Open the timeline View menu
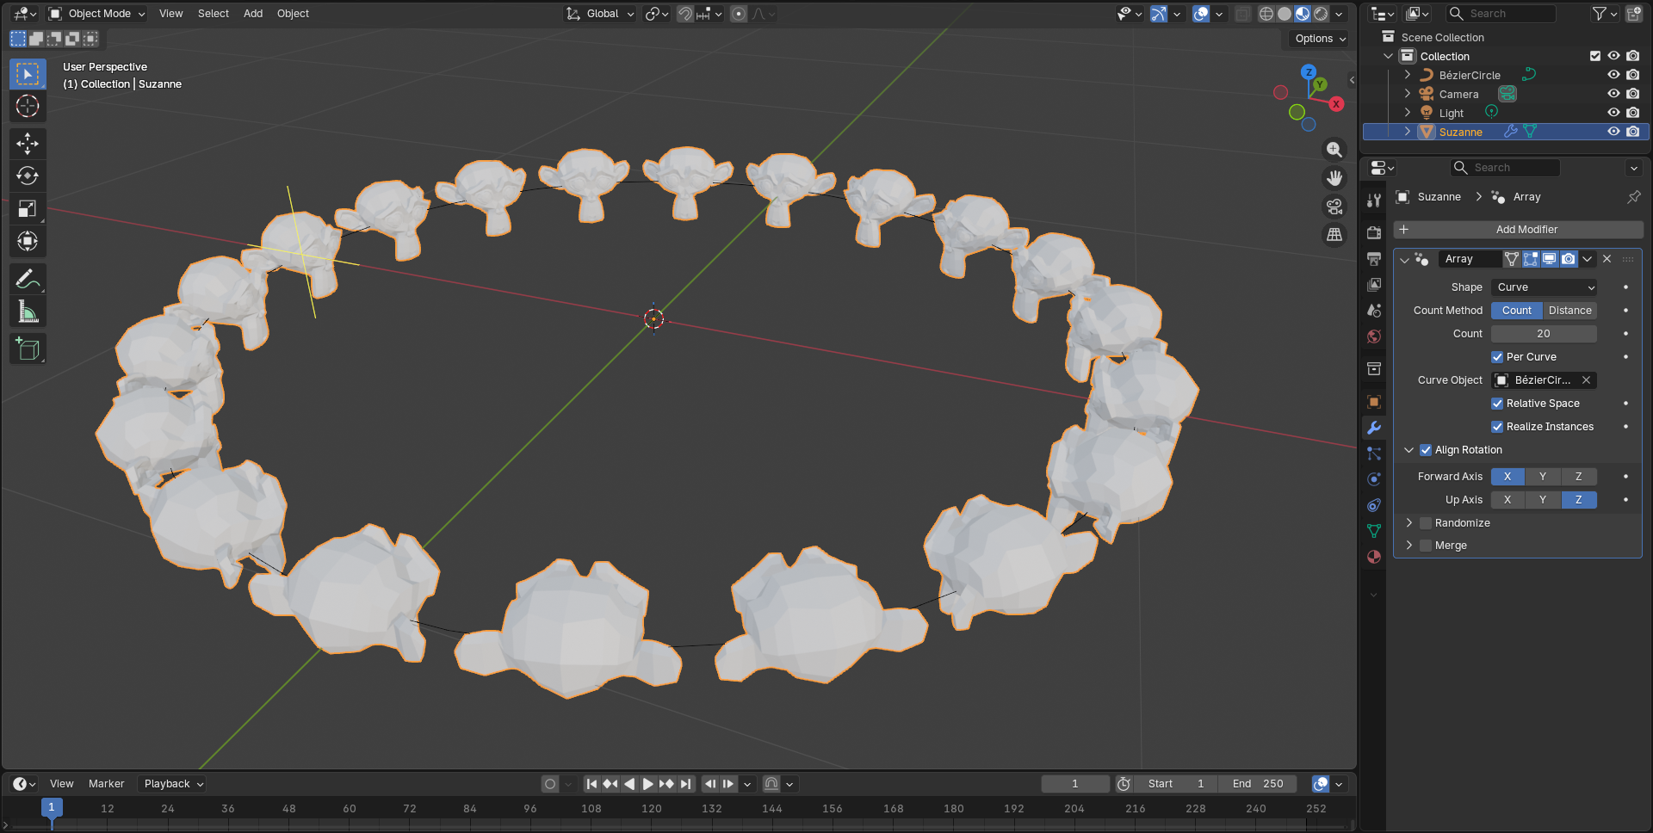Image resolution: width=1653 pixels, height=833 pixels. click(x=61, y=784)
